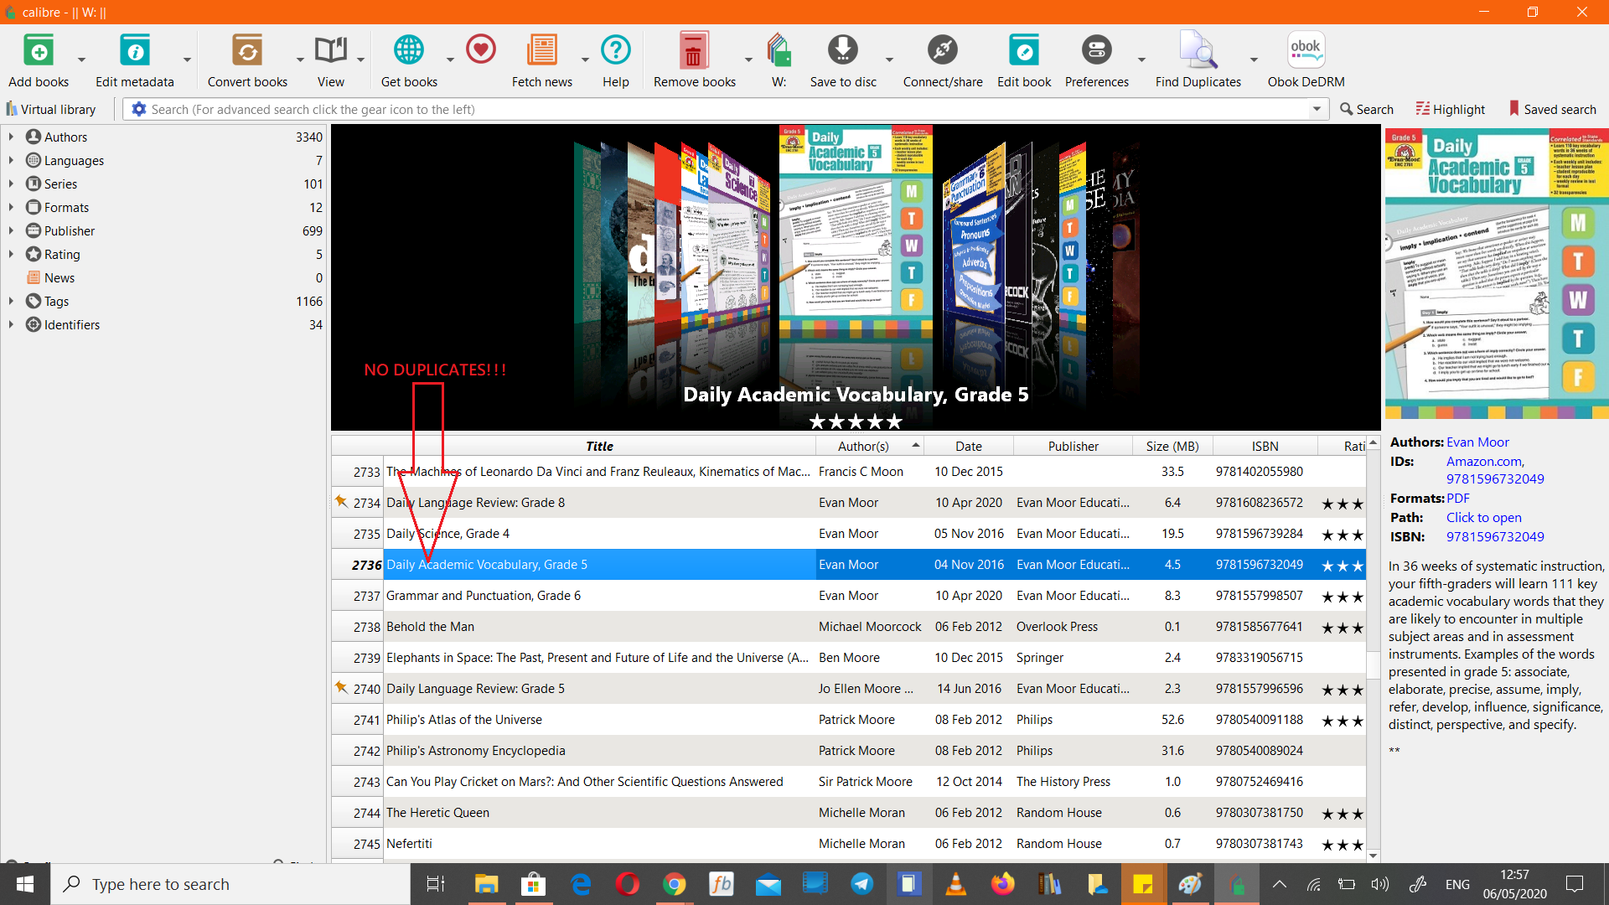This screenshot has width=1609, height=905.
Task: Open the Connect/share icon
Action: pos(942,52)
